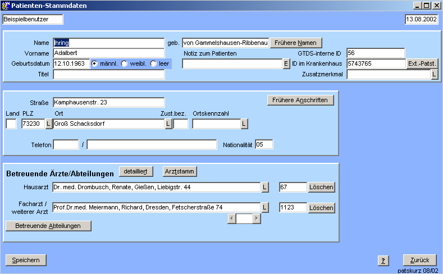Click the E button beside patient note
Viewport: 443px width, 274px height.
pyautogui.click(x=286, y=64)
